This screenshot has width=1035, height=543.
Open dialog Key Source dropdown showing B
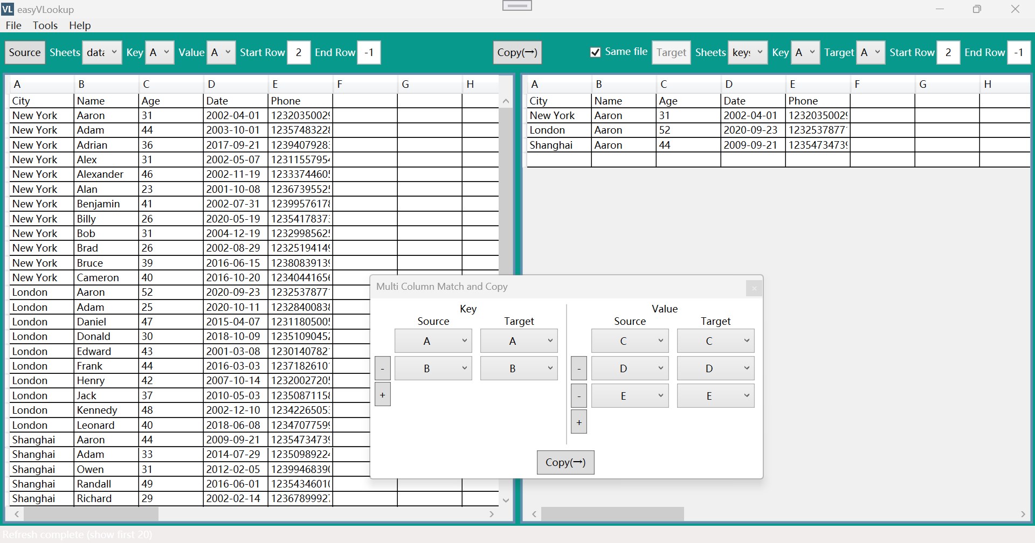click(433, 368)
